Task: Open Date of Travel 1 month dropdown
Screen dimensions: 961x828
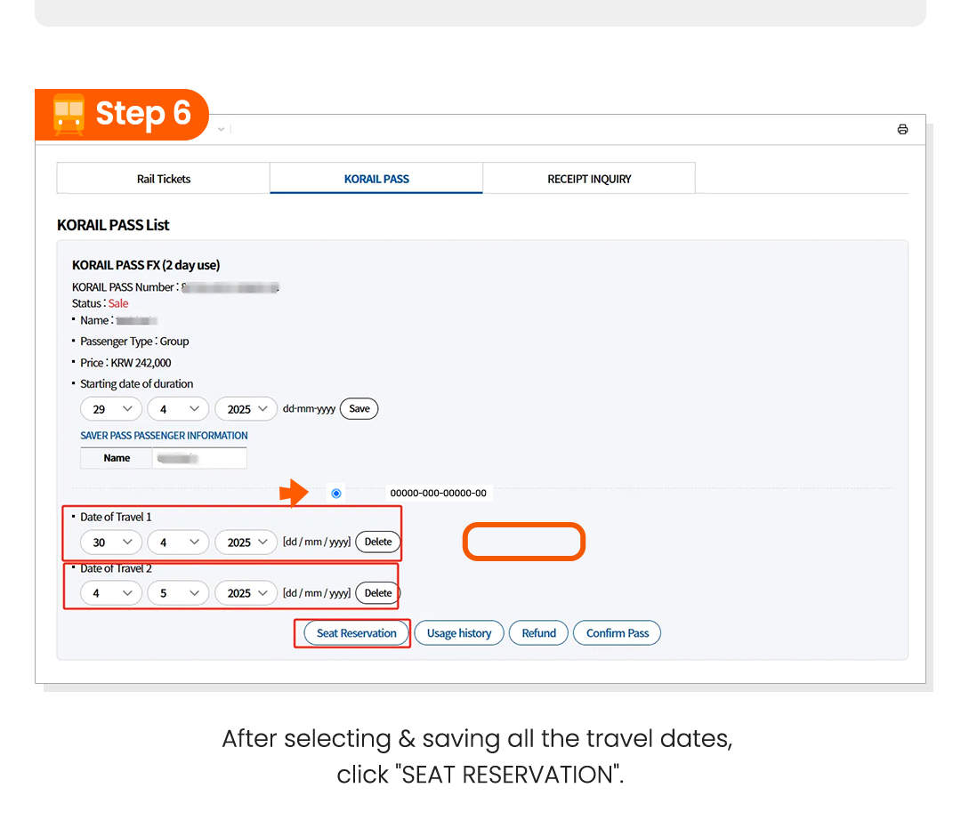Action: (x=178, y=542)
